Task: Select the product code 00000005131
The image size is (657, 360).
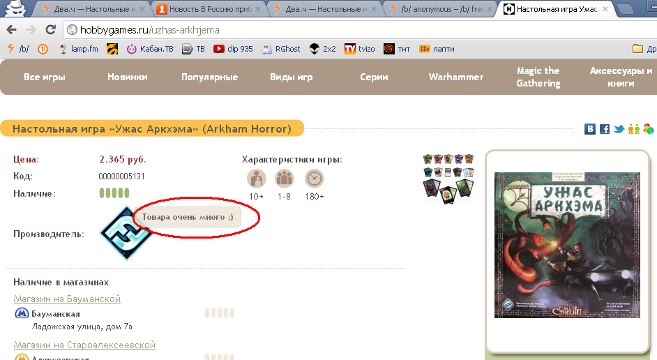Action: pyautogui.click(x=121, y=177)
